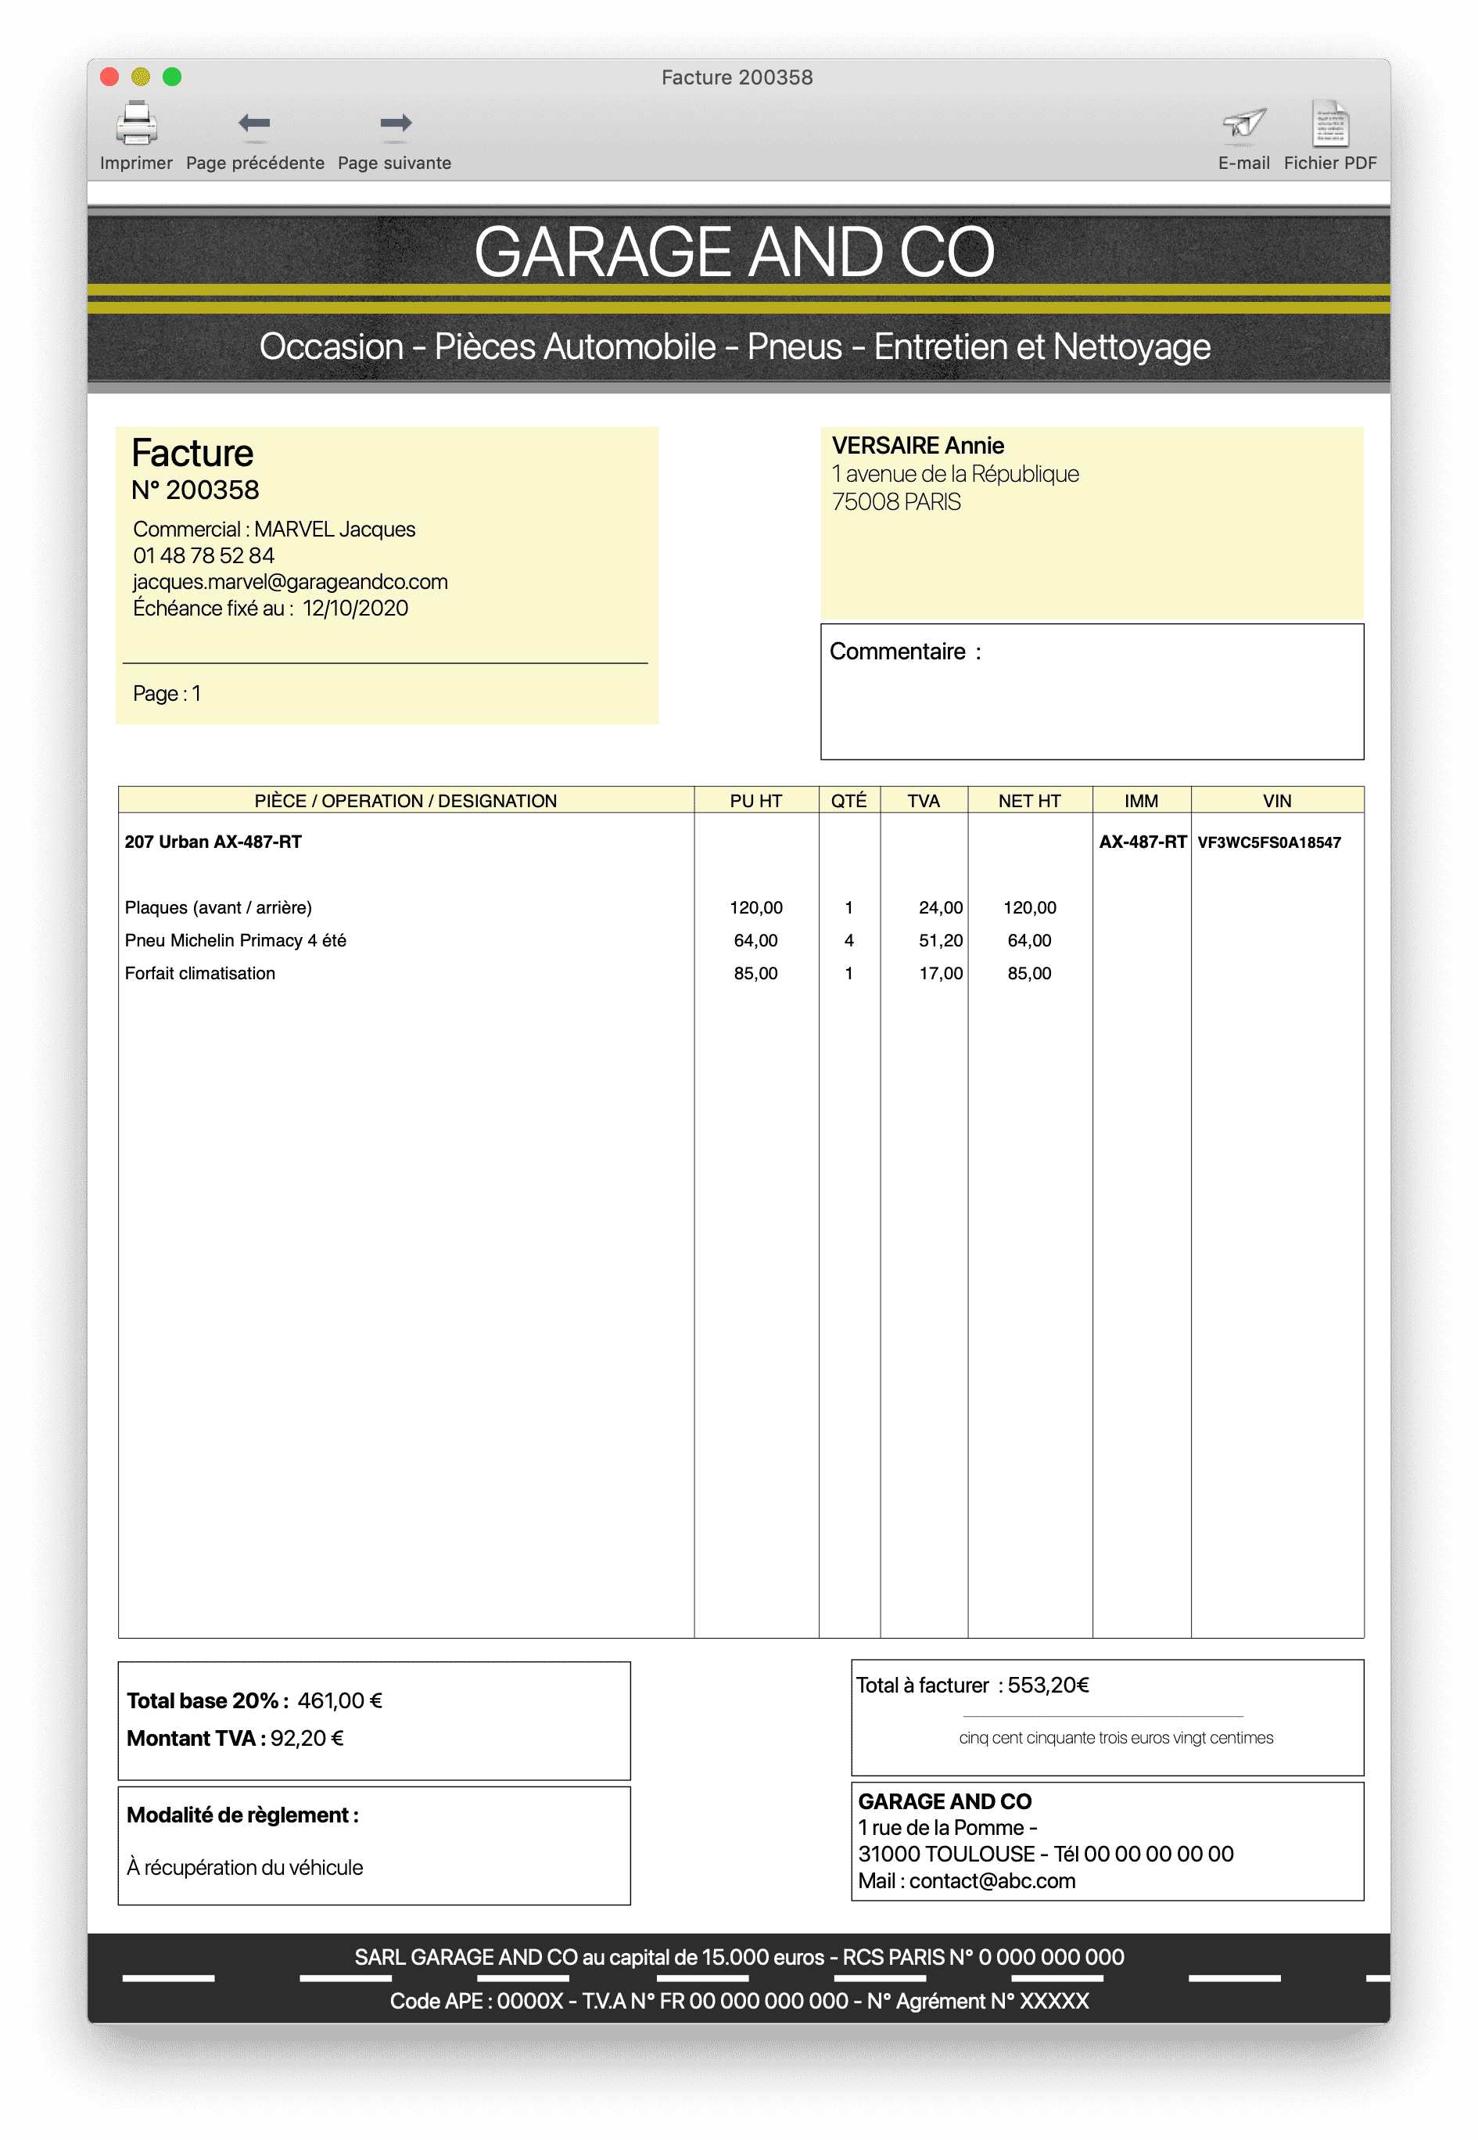Click tagline Occasion - Pièces Automobile - Pneus
Viewport: 1478px width, 2140px height.
(x=734, y=346)
